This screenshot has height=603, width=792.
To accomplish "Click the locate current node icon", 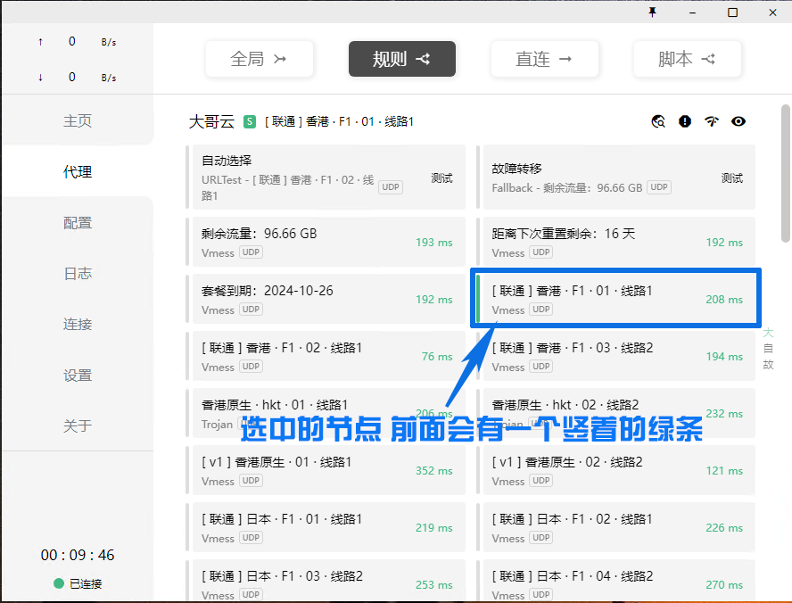I will click(x=658, y=121).
